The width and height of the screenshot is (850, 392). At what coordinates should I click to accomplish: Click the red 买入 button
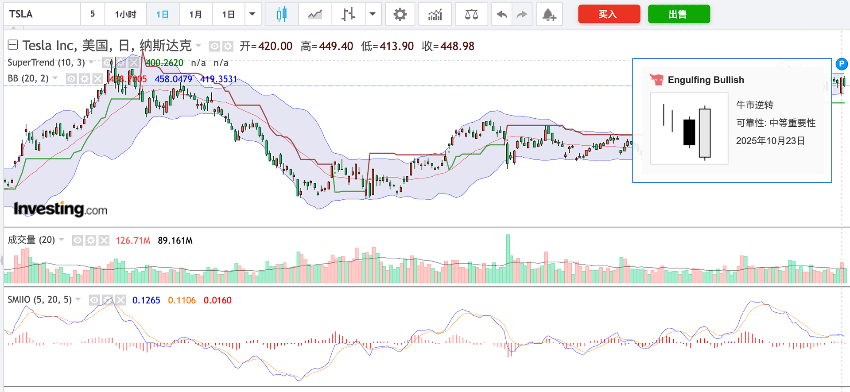pos(609,14)
